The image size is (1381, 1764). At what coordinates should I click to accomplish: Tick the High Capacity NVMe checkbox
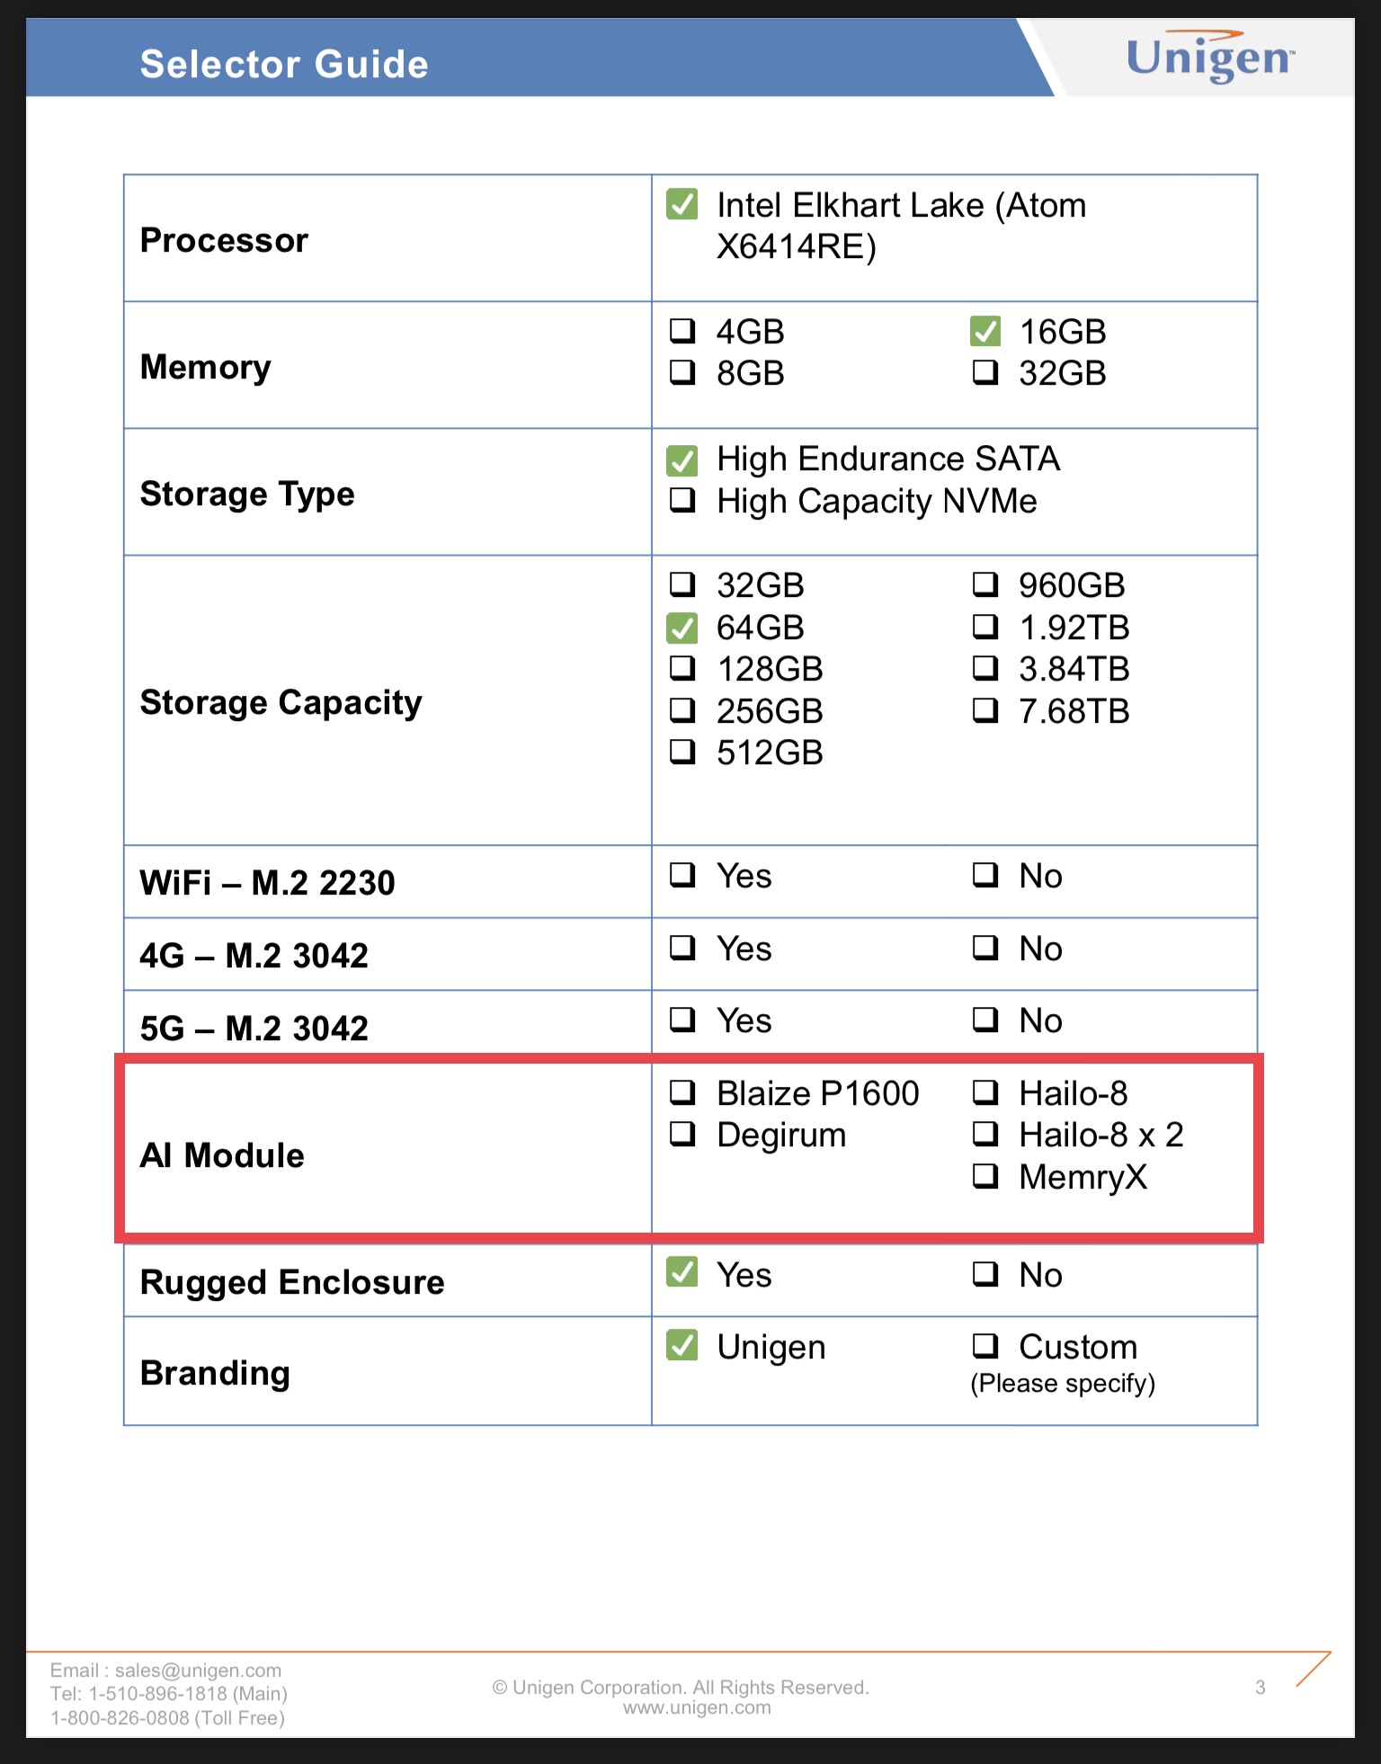[682, 501]
